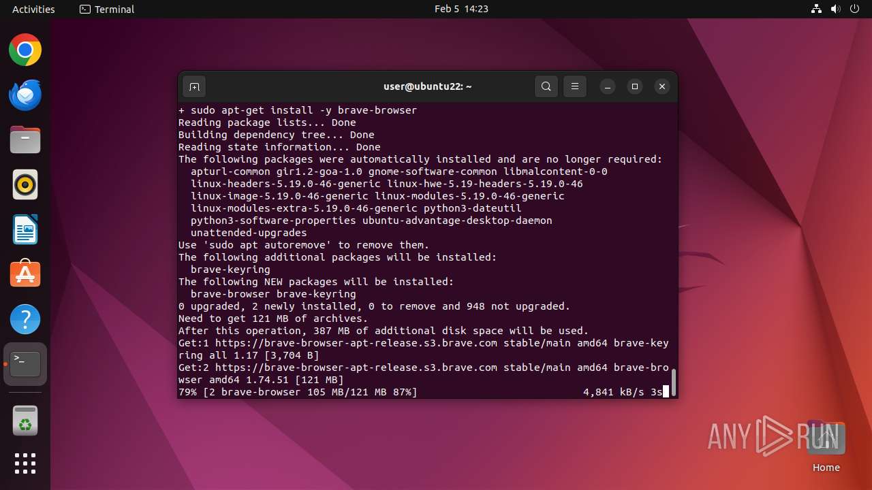Open Google Chrome from the dock
872x490 pixels.
point(25,50)
